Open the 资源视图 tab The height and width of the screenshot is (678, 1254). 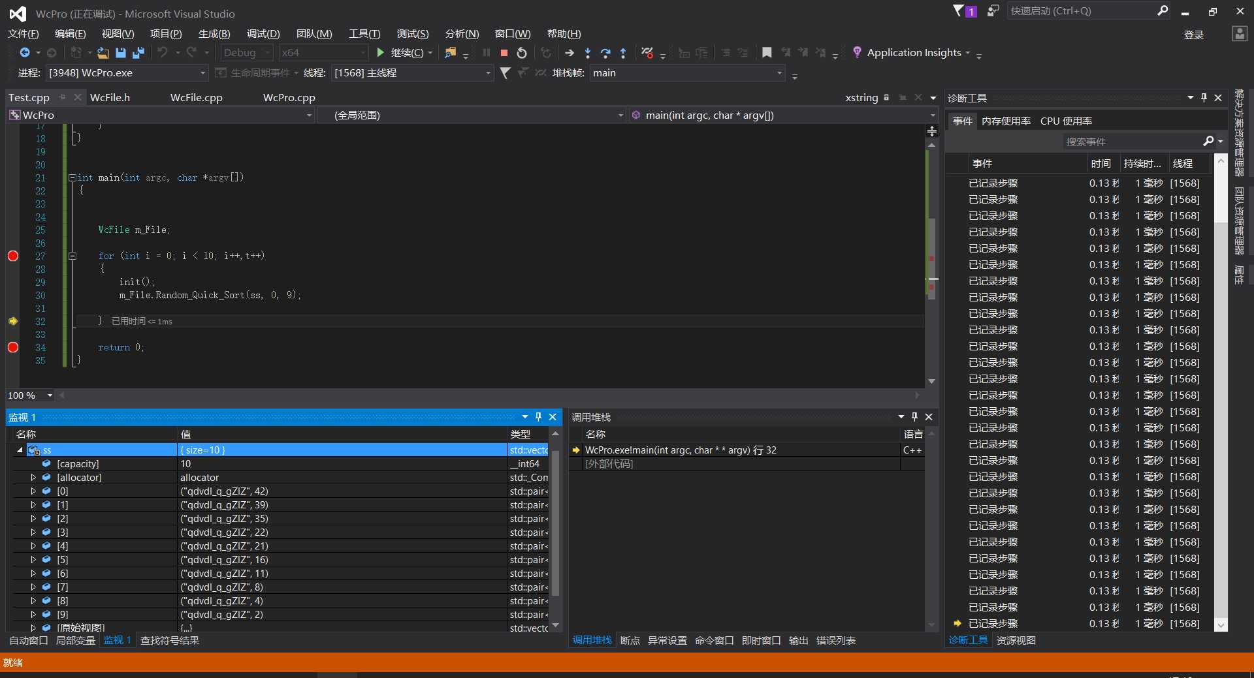1016,641
